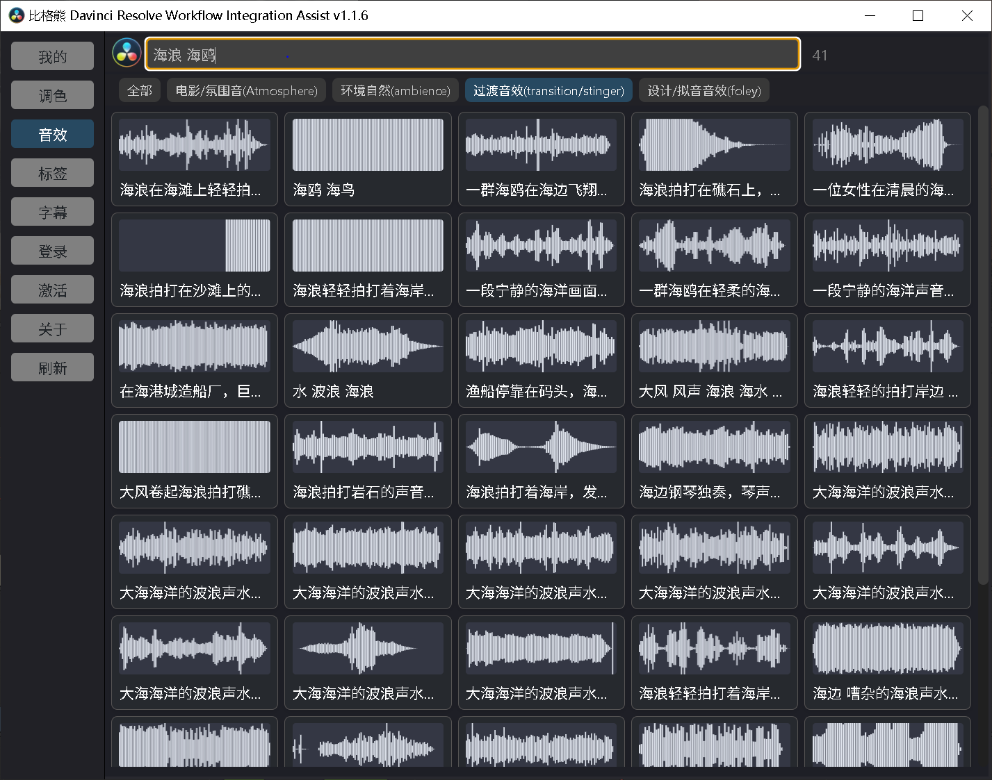Choose the 海边钢琴独奏 sound effect card
Viewport: 992px width, 780px height.
coord(714,447)
